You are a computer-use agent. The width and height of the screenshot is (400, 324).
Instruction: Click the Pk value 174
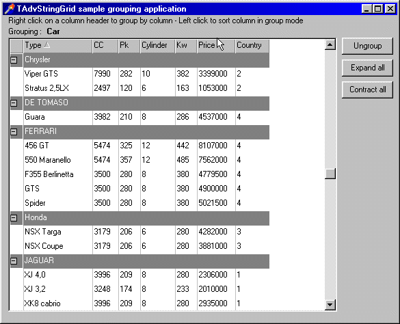pyautogui.click(x=129, y=289)
